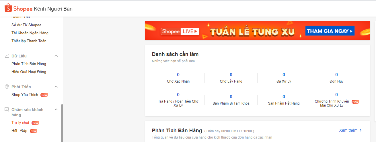Click the sidebar vertical scrollbar
The height and width of the screenshot is (142, 376).
[62, 123]
